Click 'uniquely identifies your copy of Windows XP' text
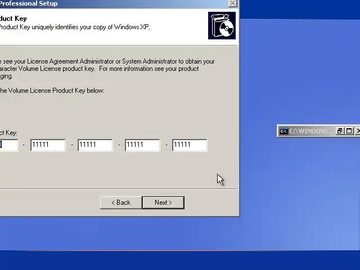The image size is (360, 270). point(91,27)
